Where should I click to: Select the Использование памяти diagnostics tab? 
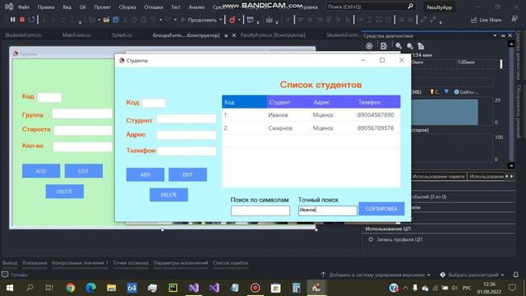[x=438, y=176]
